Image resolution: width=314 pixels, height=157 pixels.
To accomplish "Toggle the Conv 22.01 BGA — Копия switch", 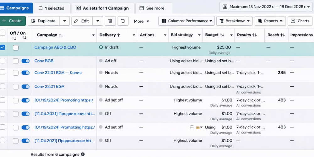I will point(25,73).
